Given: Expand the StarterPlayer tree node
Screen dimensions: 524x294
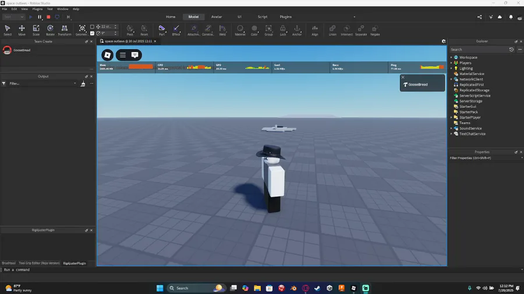Looking at the screenshot, I should point(451,118).
